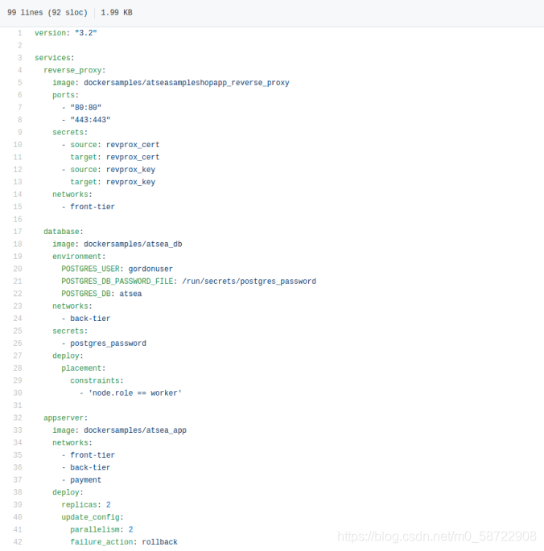544x551 pixels.
Task: Click line number 17 in the gutter
Action: [x=18, y=232]
